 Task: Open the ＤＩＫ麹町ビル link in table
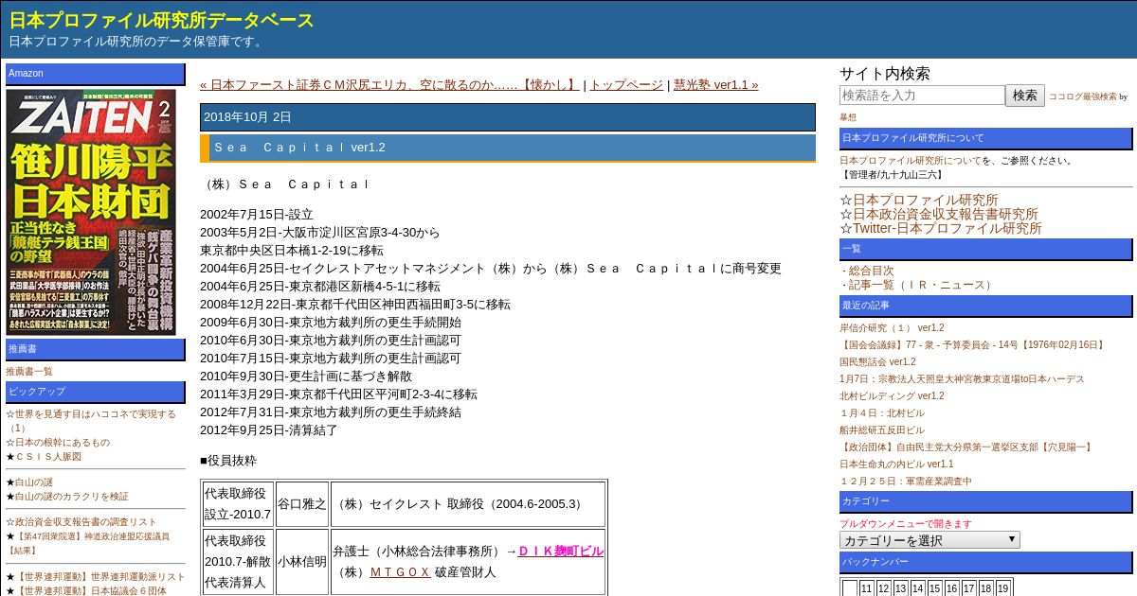pos(561,551)
